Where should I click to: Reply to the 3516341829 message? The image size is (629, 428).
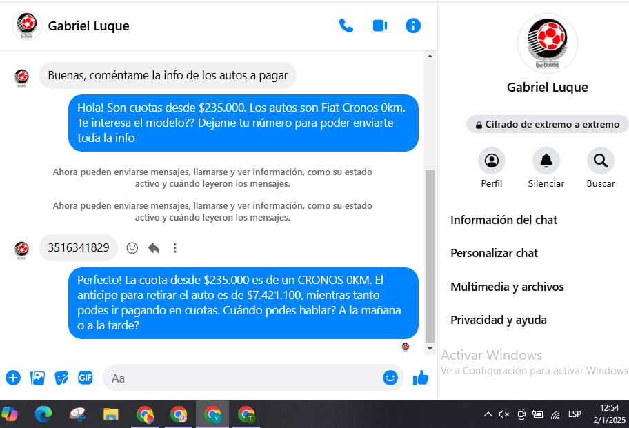coord(154,248)
